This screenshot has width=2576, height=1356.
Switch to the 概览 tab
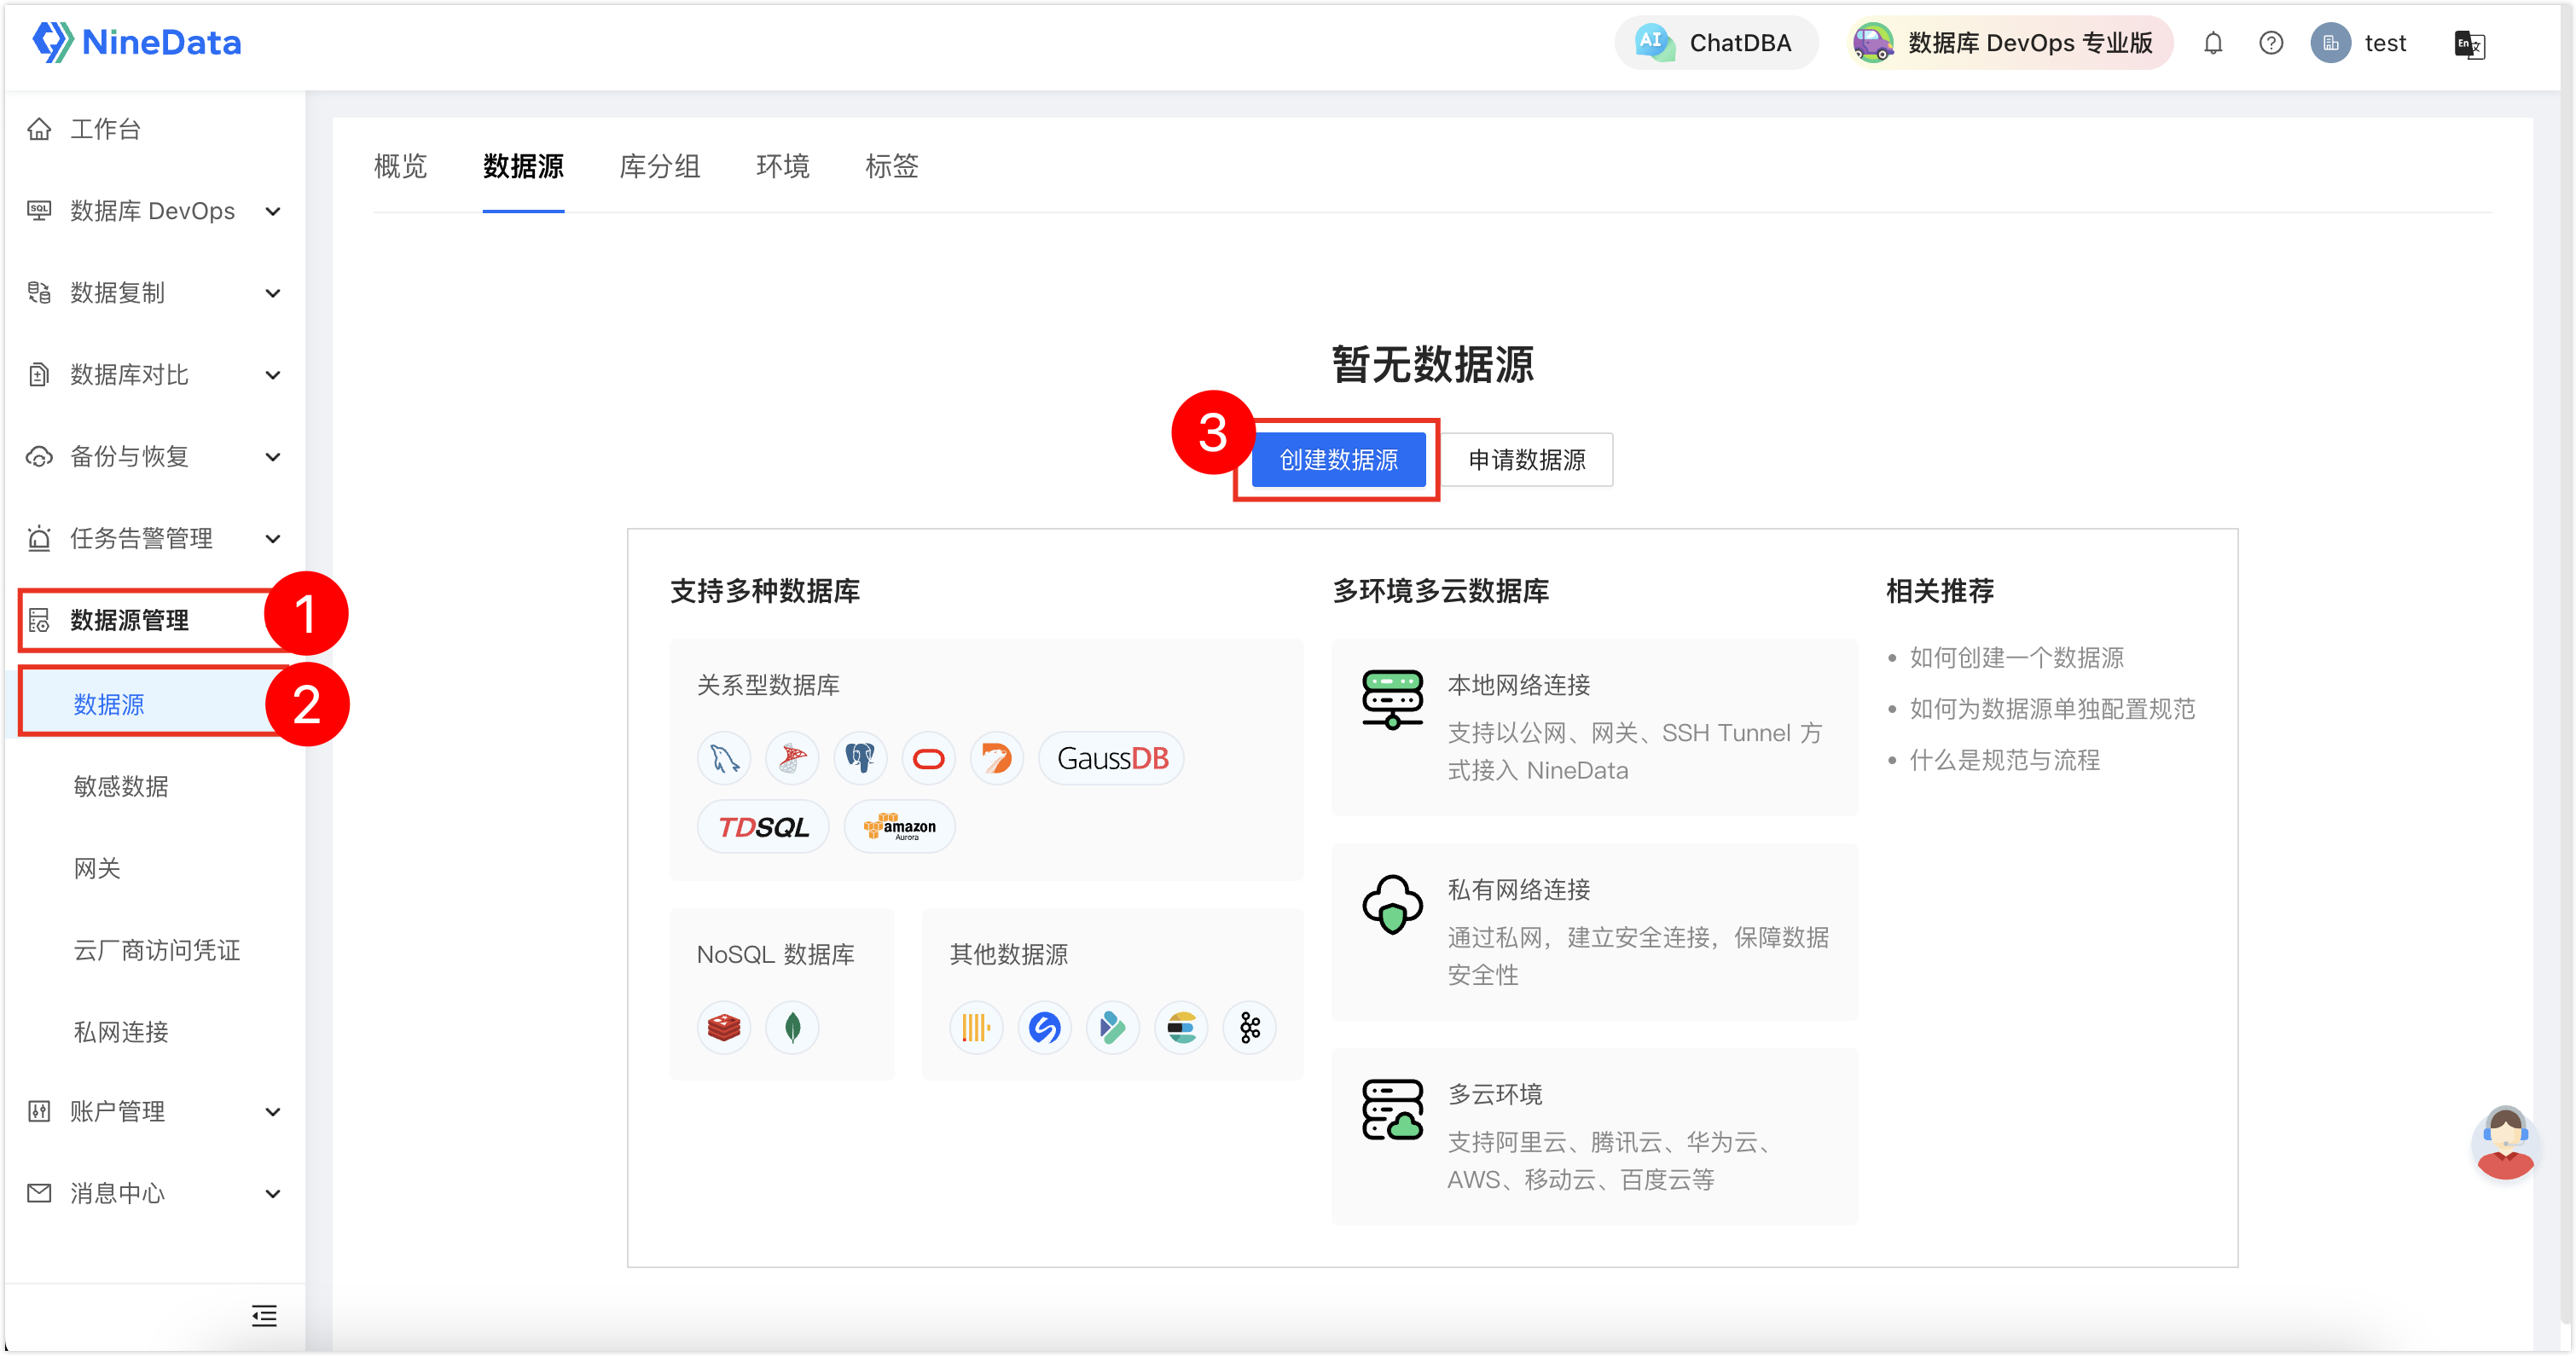click(400, 166)
